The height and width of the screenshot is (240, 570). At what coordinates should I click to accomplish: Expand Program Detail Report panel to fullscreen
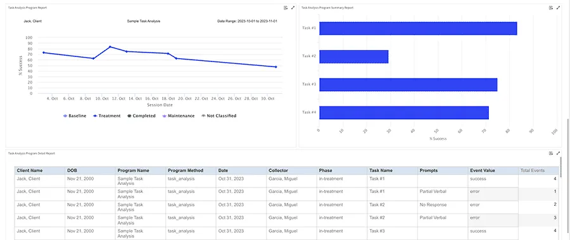558,153
